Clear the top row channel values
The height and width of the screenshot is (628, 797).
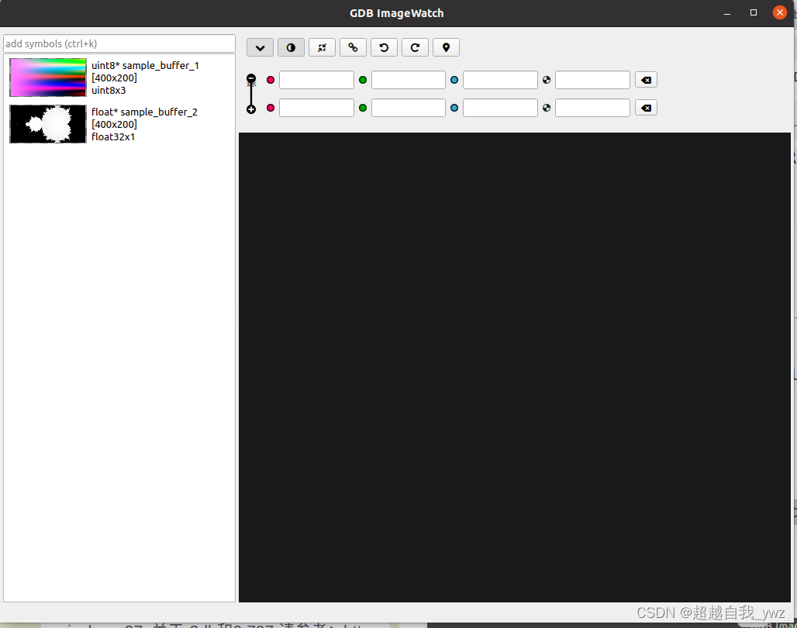646,80
